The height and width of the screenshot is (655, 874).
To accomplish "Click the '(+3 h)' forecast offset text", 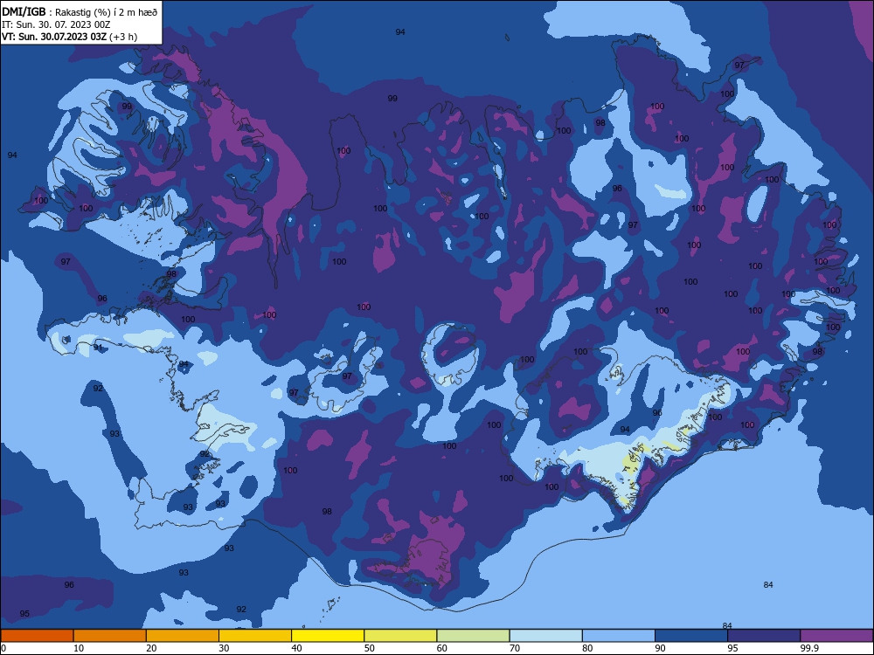I will click(122, 37).
